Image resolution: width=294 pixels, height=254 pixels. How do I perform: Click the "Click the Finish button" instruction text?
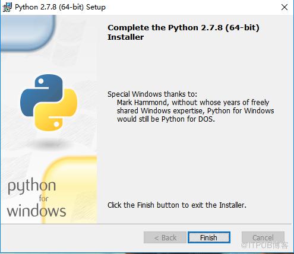coord(177,205)
